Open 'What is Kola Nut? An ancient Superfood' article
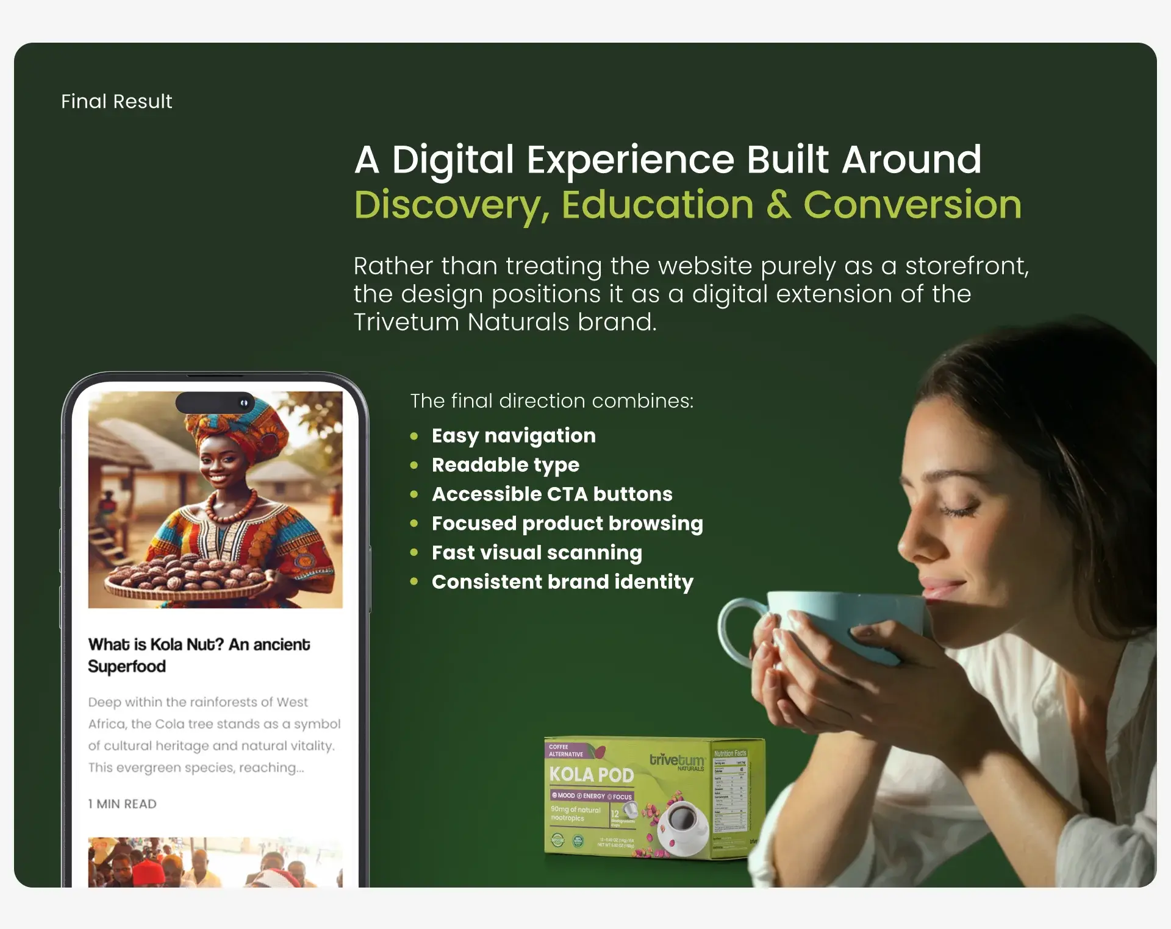Image resolution: width=1171 pixels, height=929 pixels. point(199,655)
